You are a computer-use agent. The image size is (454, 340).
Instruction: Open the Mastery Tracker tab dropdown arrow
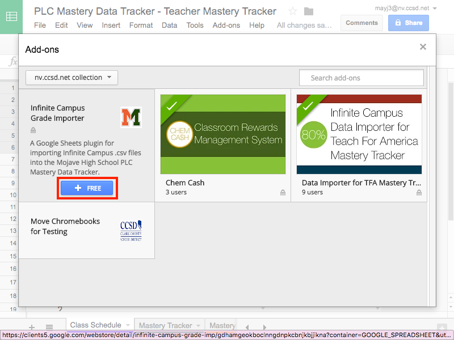(198, 325)
